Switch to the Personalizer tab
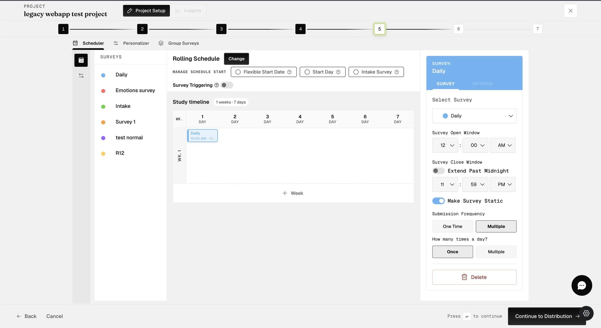Screen dimensions: 601x328 coord(131,43)
